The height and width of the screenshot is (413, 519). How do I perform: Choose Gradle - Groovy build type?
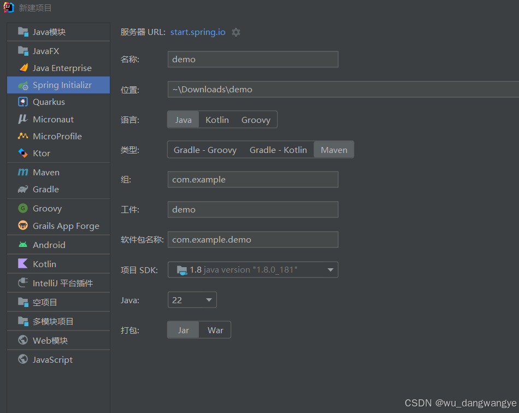(205, 150)
